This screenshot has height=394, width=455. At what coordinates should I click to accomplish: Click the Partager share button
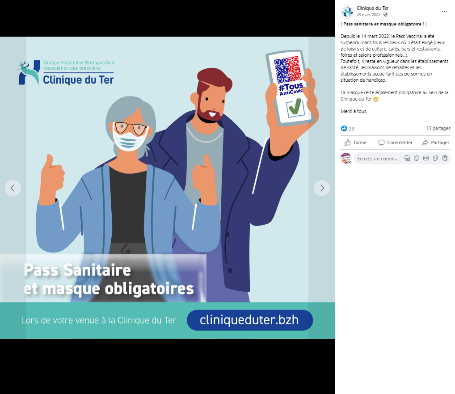[x=436, y=143]
